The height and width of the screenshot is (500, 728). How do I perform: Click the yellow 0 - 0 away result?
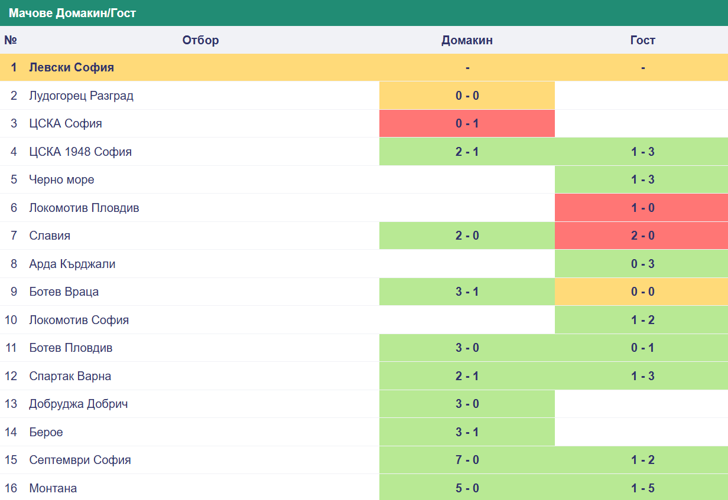point(642,292)
